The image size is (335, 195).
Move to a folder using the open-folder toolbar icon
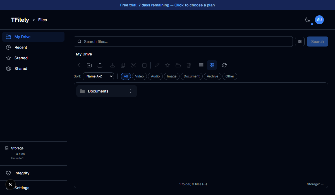[x=178, y=65]
